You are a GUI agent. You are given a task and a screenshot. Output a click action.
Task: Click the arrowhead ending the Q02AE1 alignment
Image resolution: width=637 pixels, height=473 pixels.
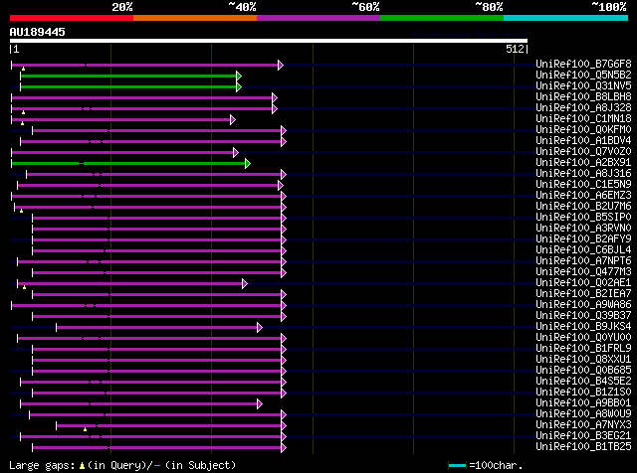coord(245,283)
